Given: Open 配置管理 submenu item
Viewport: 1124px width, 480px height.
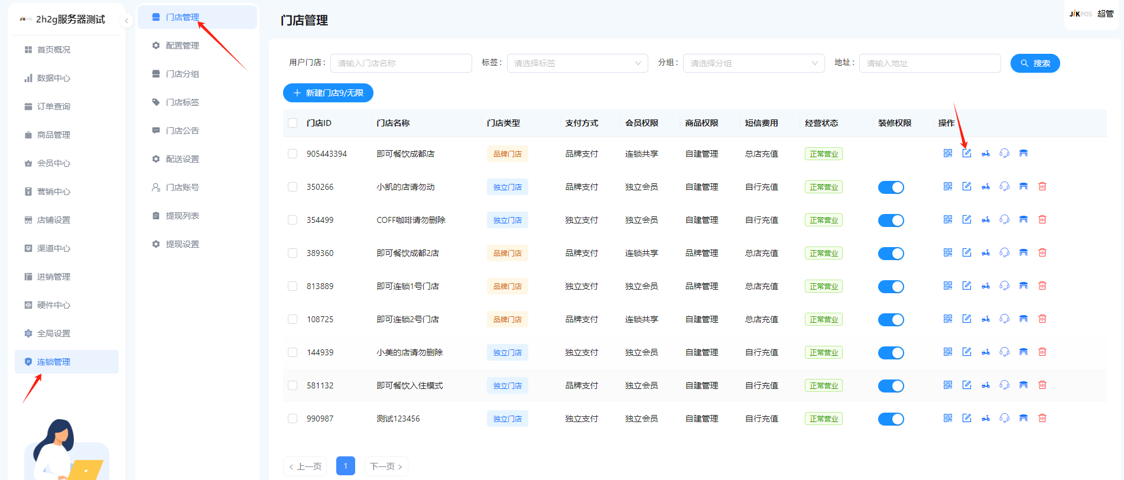Looking at the screenshot, I should [x=197, y=46].
